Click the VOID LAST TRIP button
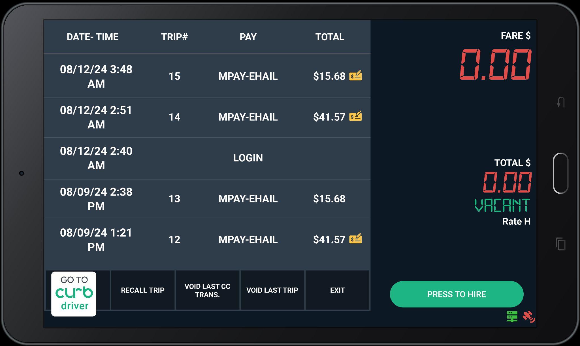The width and height of the screenshot is (580, 346). click(272, 290)
